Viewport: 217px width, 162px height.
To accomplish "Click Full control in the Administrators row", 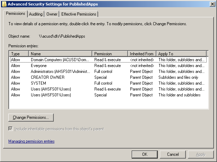I will point(103,72).
